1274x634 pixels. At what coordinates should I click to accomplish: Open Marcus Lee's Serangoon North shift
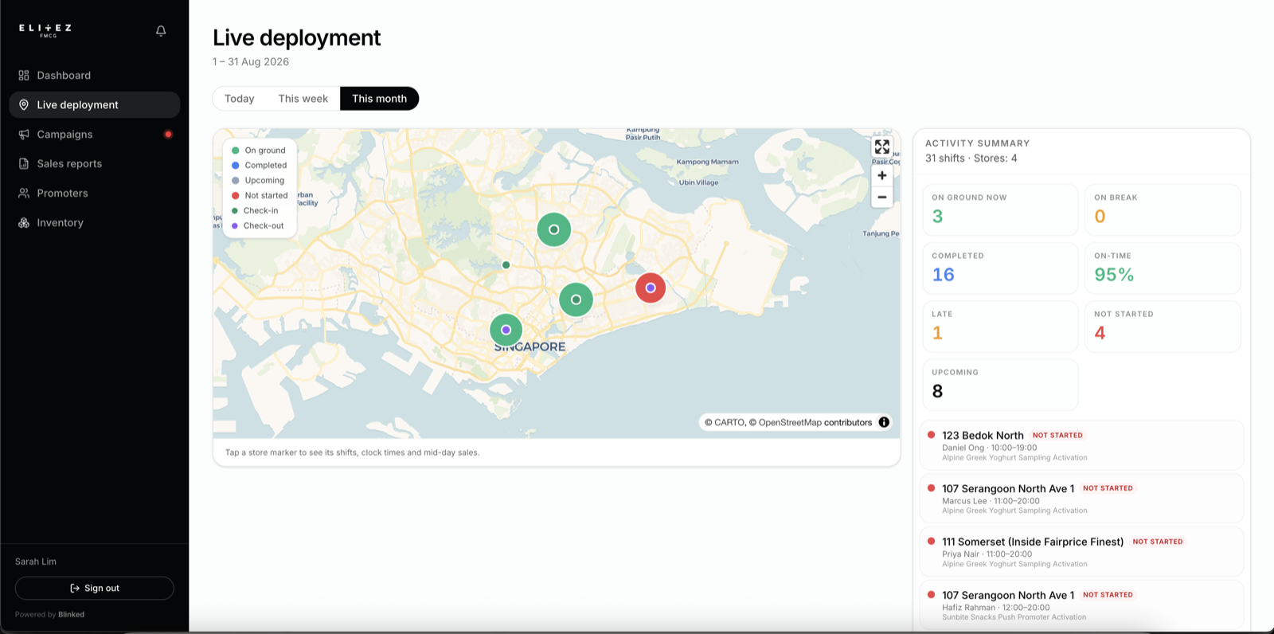(x=1081, y=499)
